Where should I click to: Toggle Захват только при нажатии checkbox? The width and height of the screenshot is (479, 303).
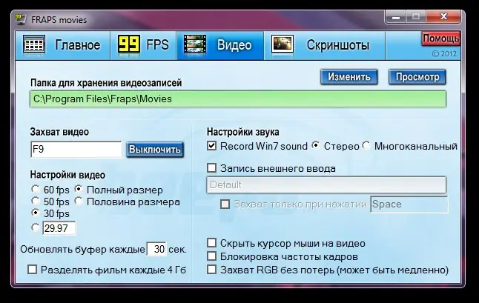point(225,204)
